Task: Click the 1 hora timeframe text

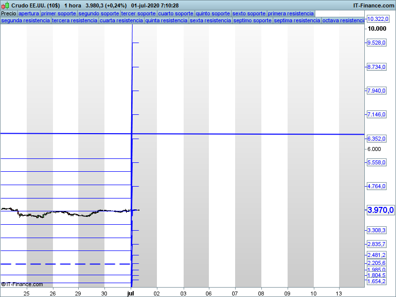Action: click(x=72, y=5)
